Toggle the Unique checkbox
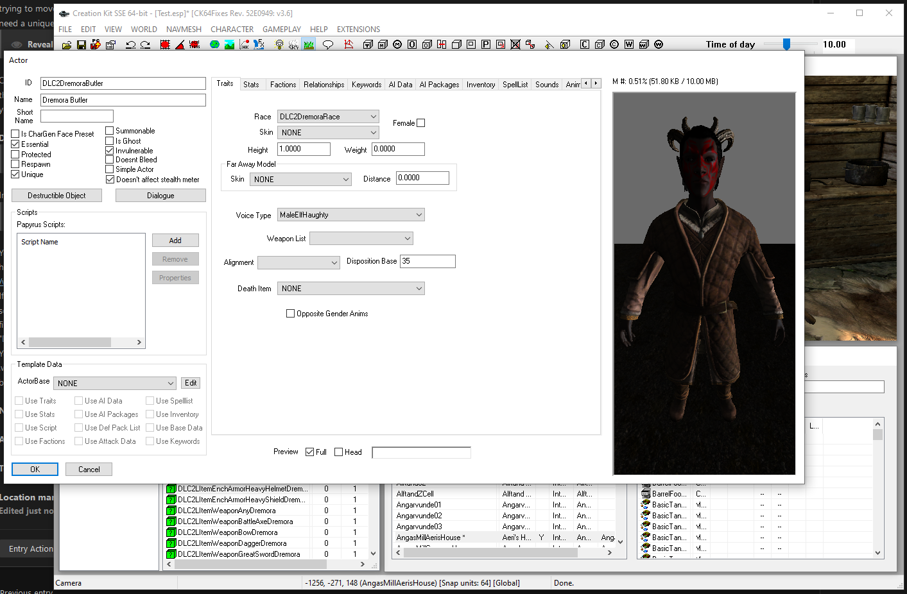Viewport: 907px width, 594px height. tap(15, 174)
